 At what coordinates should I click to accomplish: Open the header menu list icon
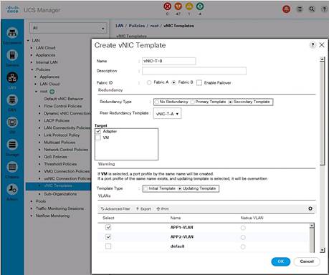point(300,9)
